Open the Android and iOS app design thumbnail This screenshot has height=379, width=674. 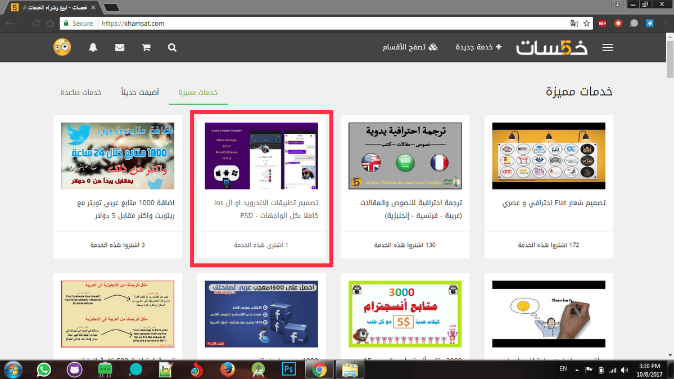click(x=261, y=156)
